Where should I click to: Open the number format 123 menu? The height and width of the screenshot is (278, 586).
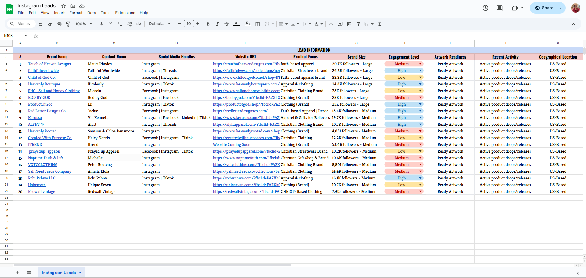pyautogui.click(x=139, y=24)
